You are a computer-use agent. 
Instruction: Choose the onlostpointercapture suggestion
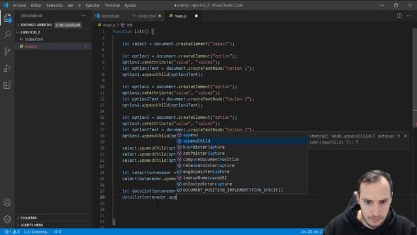(242, 184)
